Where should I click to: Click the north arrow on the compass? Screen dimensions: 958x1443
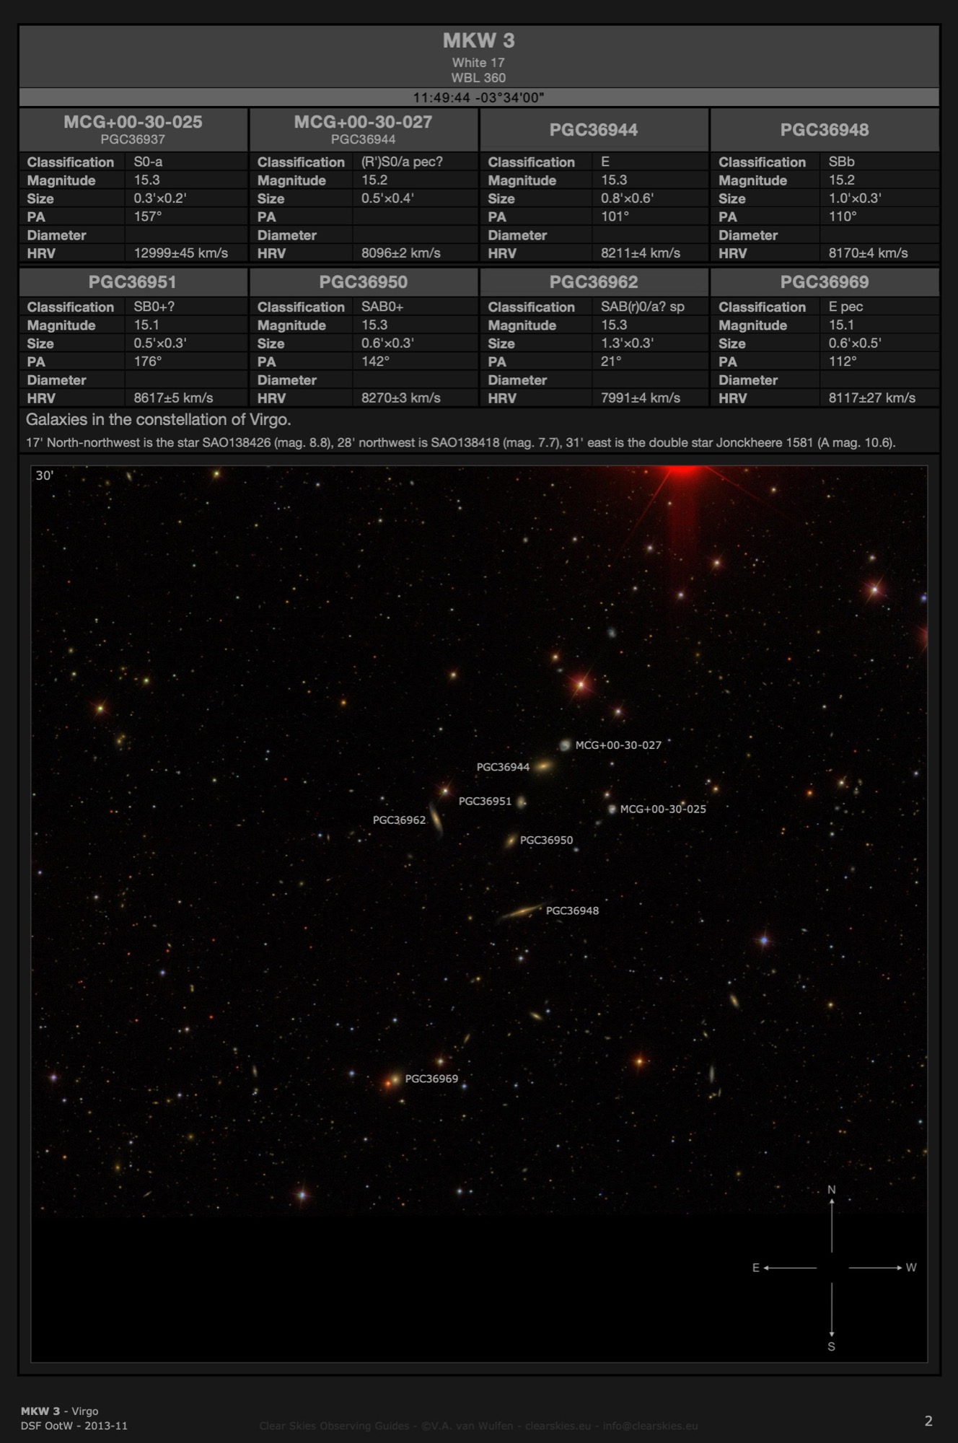[832, 1224]
